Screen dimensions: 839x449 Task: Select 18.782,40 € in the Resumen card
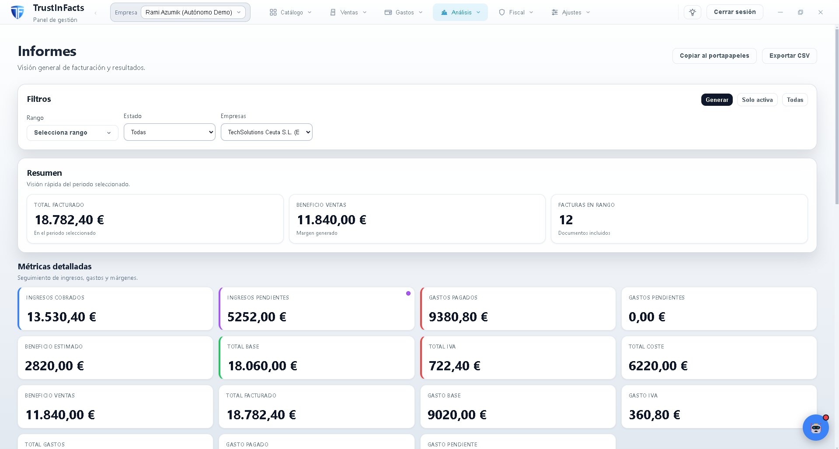click(70, 220)
